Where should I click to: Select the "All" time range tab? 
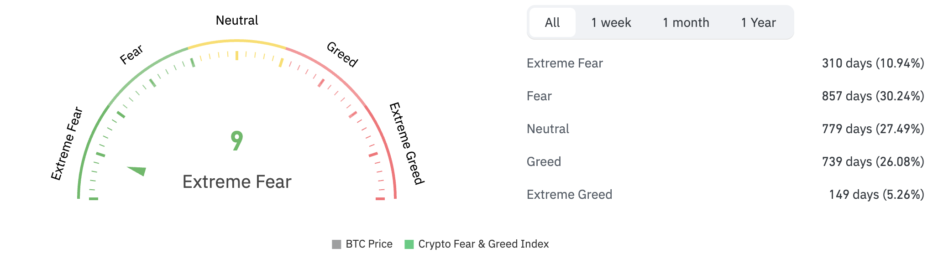552,23
